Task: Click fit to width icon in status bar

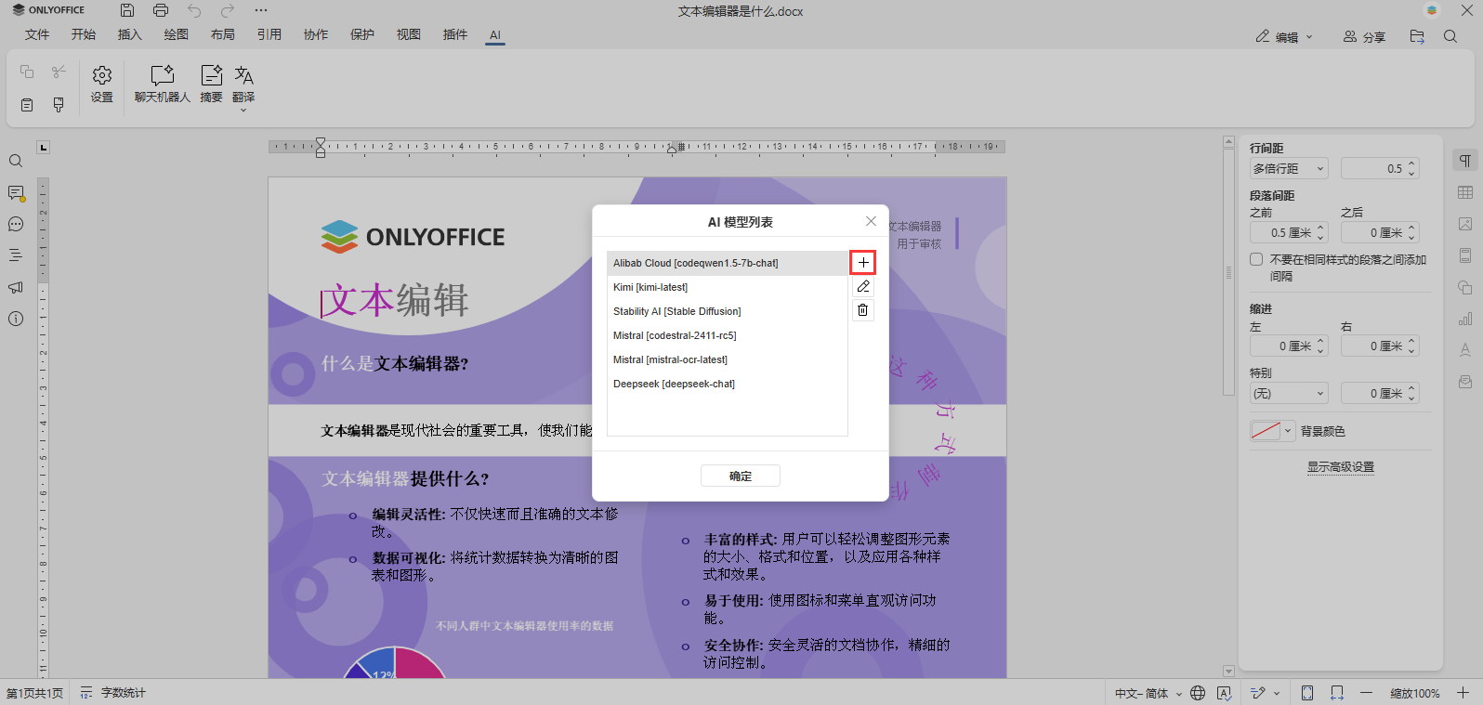Action: coord(1337,693)
